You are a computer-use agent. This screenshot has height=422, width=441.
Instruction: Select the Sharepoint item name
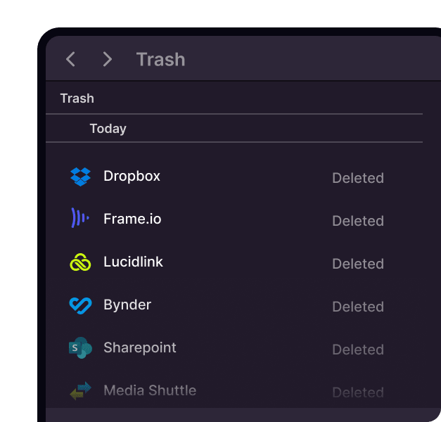pos(140,347)
